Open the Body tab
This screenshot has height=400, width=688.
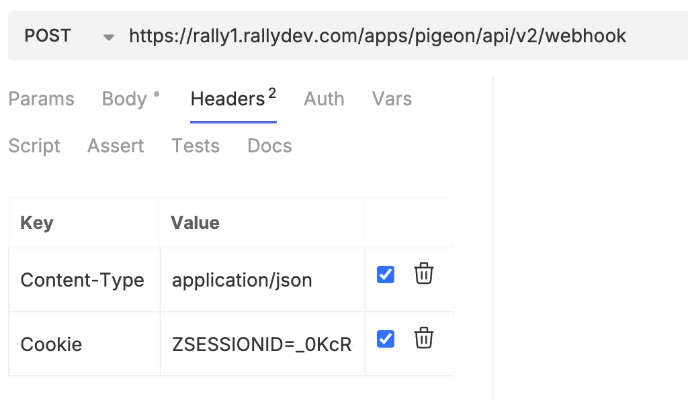pyautogui.click(x=124, y=99)
